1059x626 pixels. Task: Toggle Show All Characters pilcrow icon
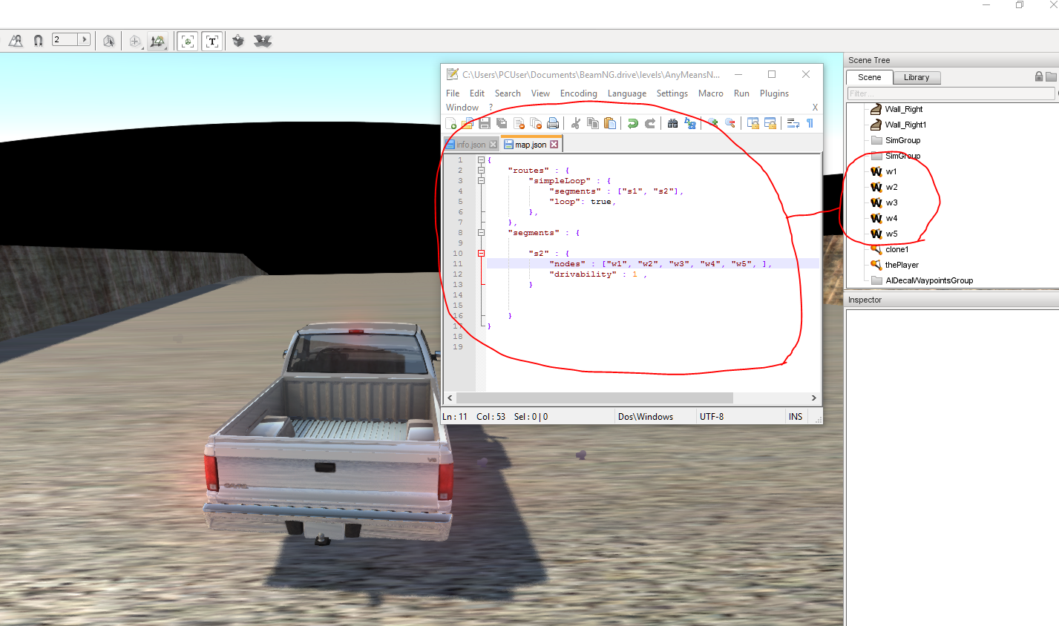point(810,123)
